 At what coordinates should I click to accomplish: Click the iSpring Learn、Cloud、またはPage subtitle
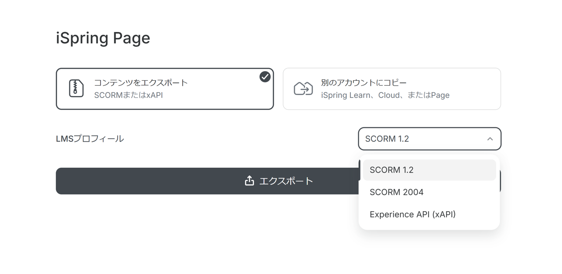(385, 95)
